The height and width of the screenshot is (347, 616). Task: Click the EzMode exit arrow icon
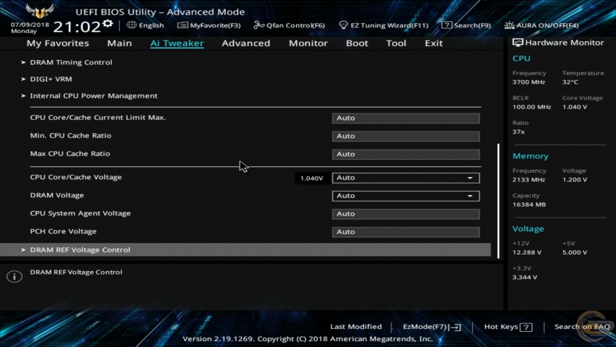pyautogui.click(x=456, y=327)
